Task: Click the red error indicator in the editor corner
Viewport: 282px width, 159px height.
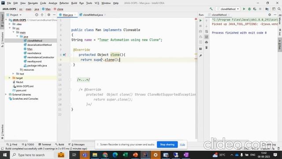Action: point(196,19)
